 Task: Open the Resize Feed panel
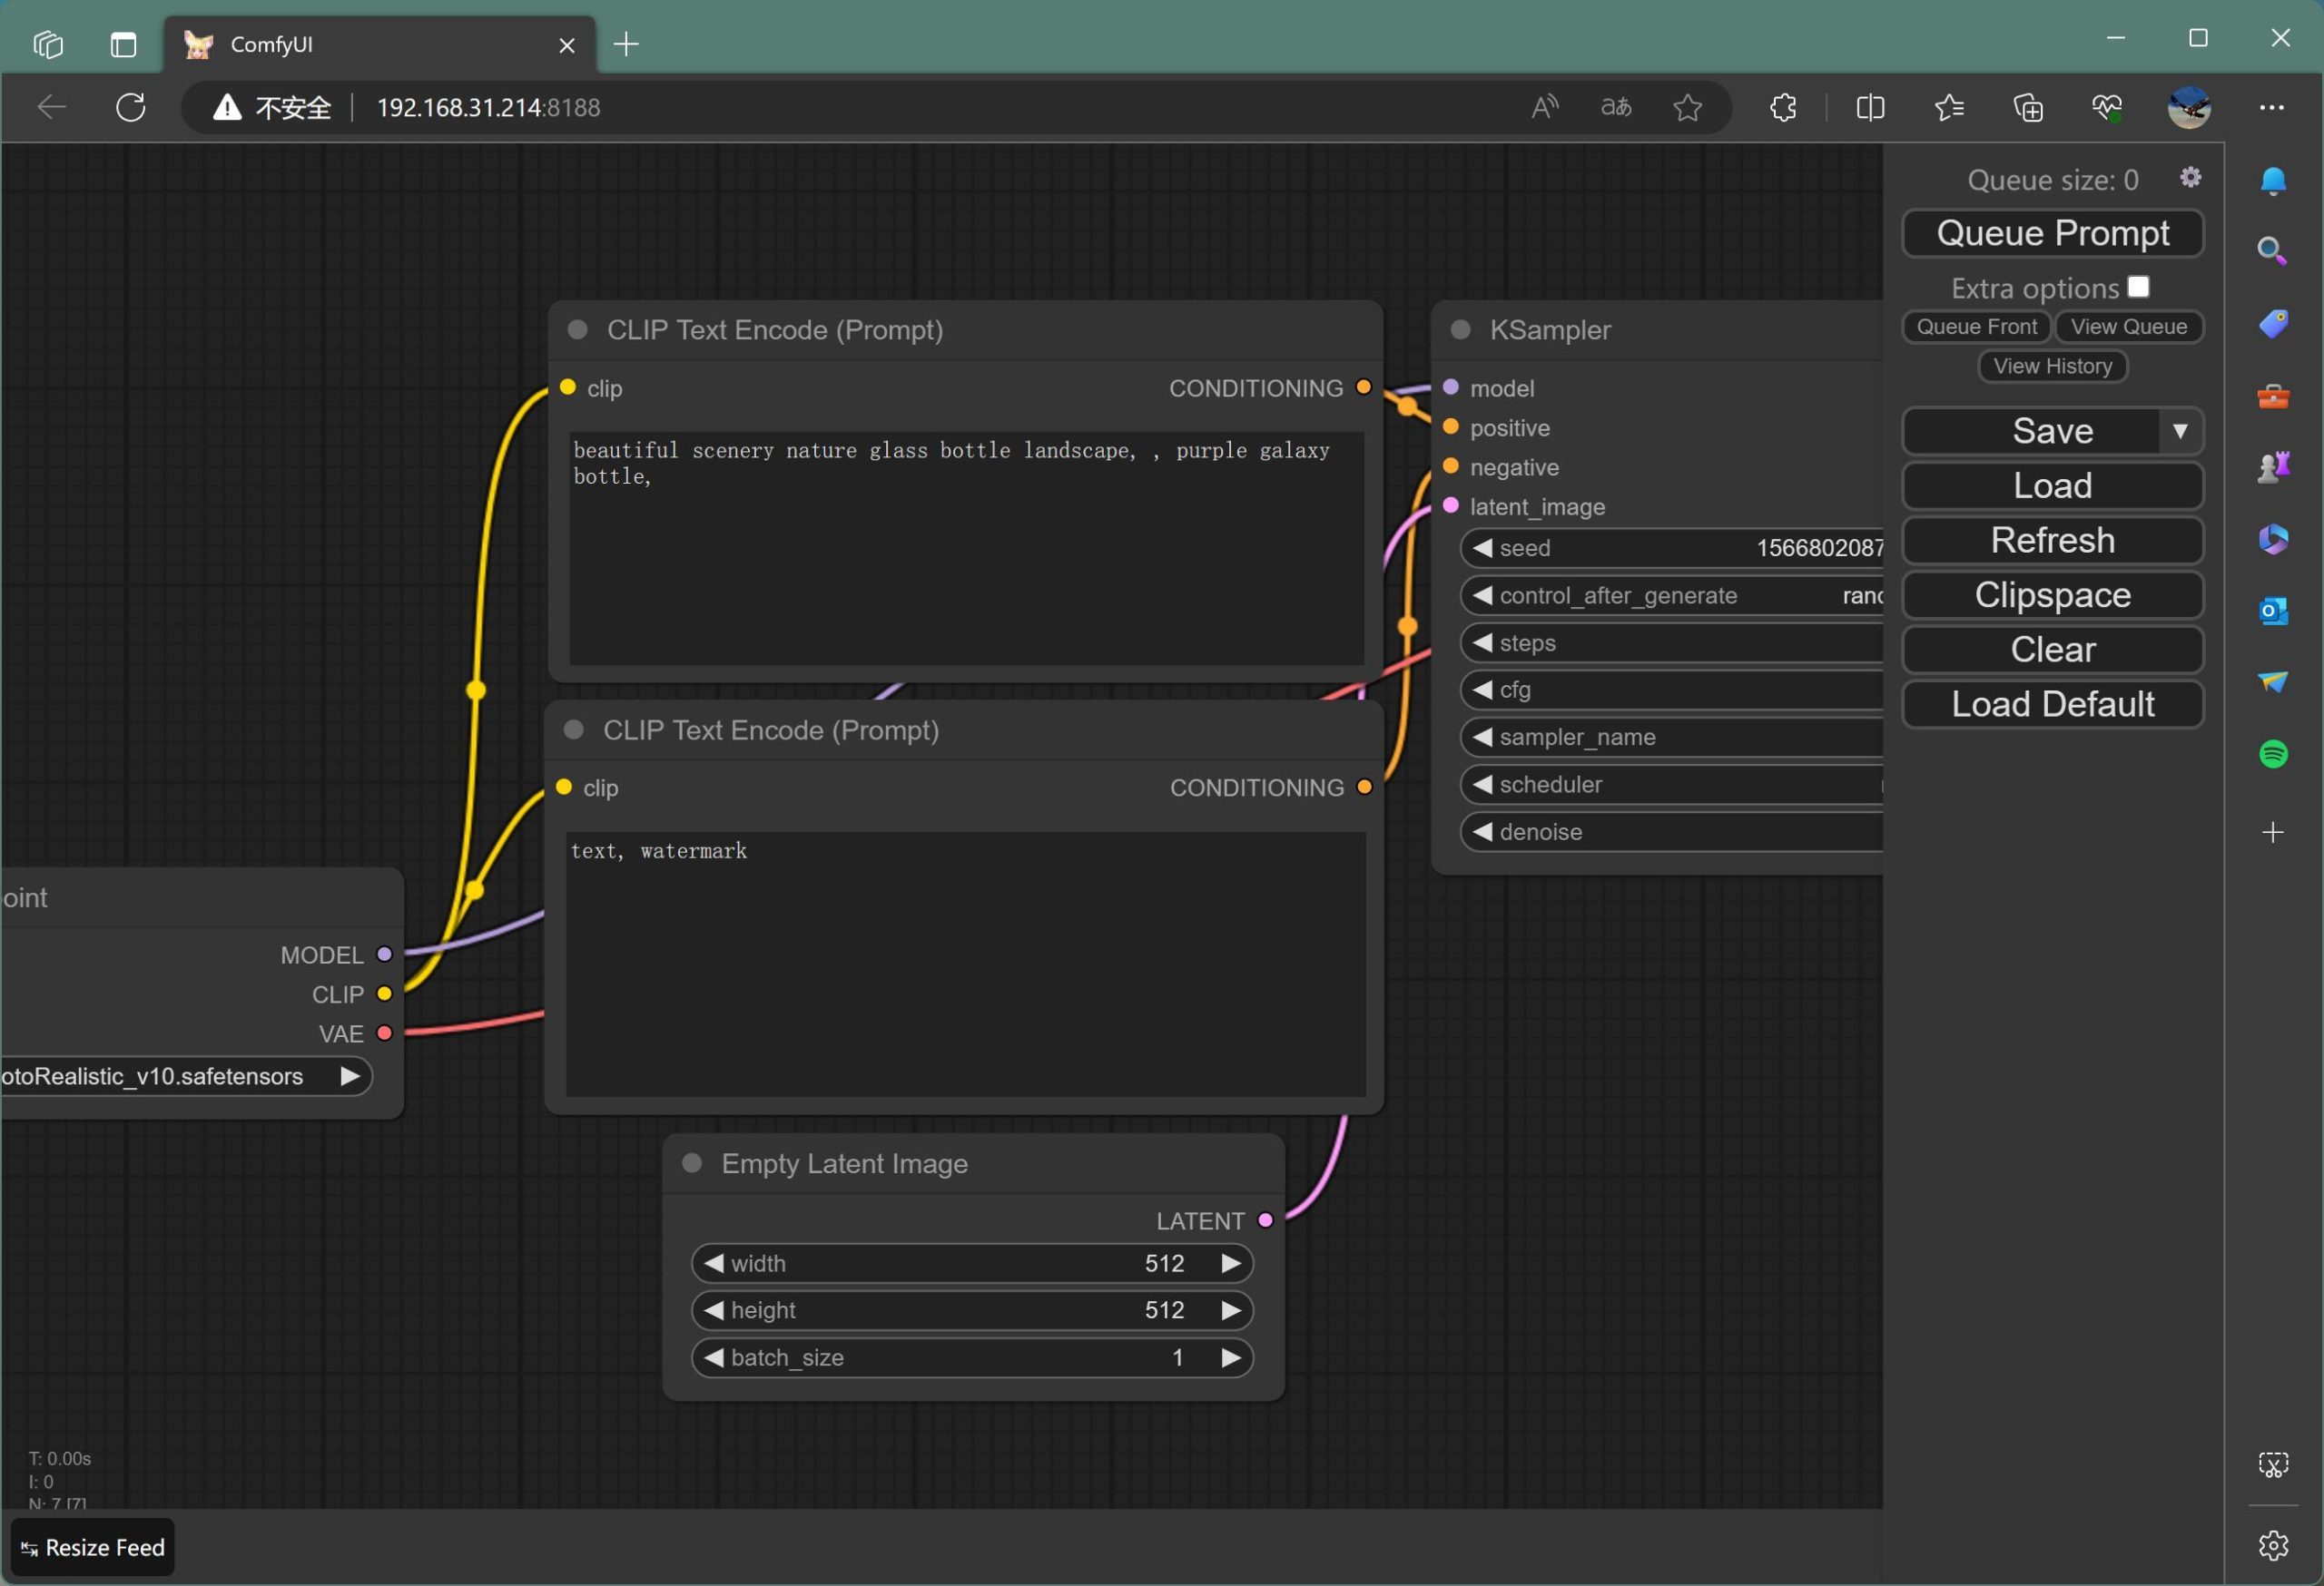93,1547
